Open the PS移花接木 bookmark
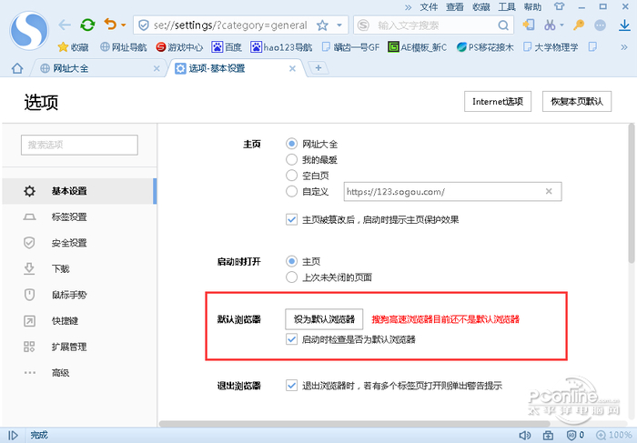Screen dimensions: 637x443 pyautogui.click(x=485, y=47)
